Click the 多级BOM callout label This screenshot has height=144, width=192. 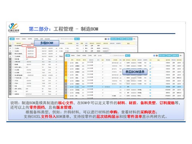(46, 43)
